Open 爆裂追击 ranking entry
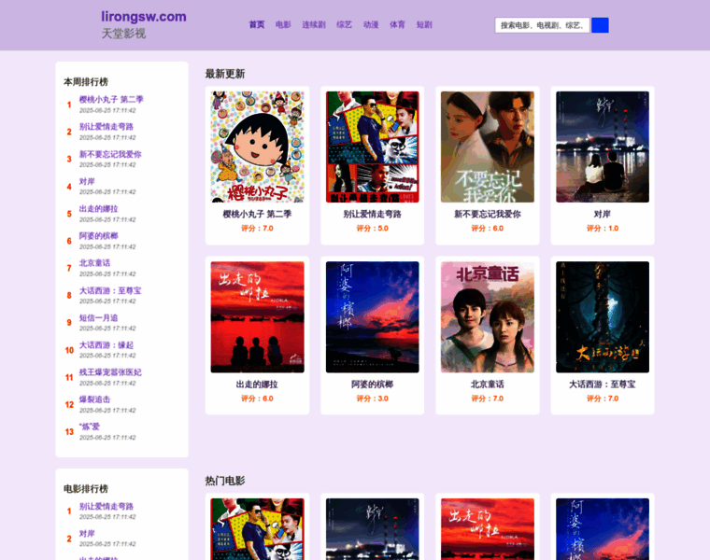710x560 pixels. [94, 399]
